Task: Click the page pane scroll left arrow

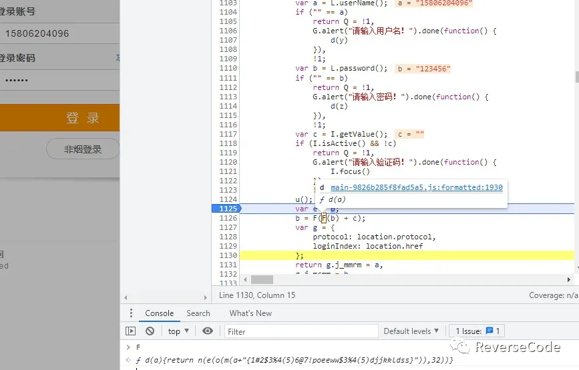Action: pos(126,297)
